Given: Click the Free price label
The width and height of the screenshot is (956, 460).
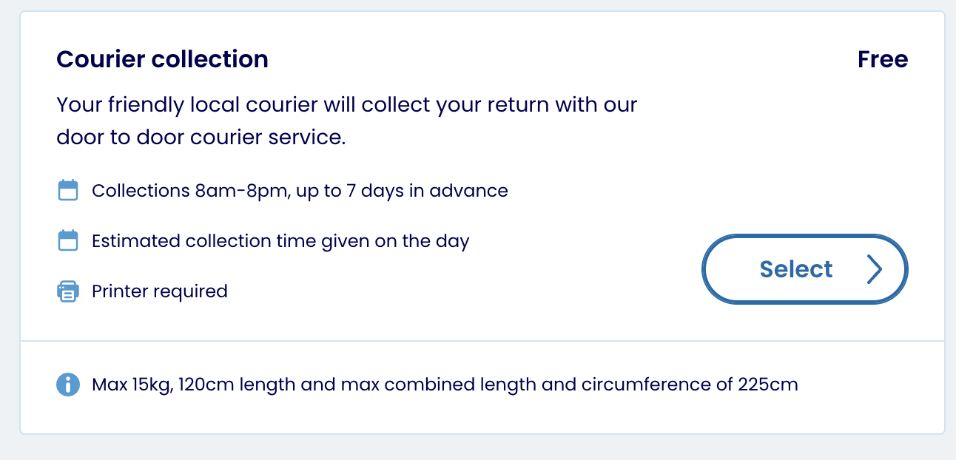Looking at the screenshot, I should click(x=883, y=59).
